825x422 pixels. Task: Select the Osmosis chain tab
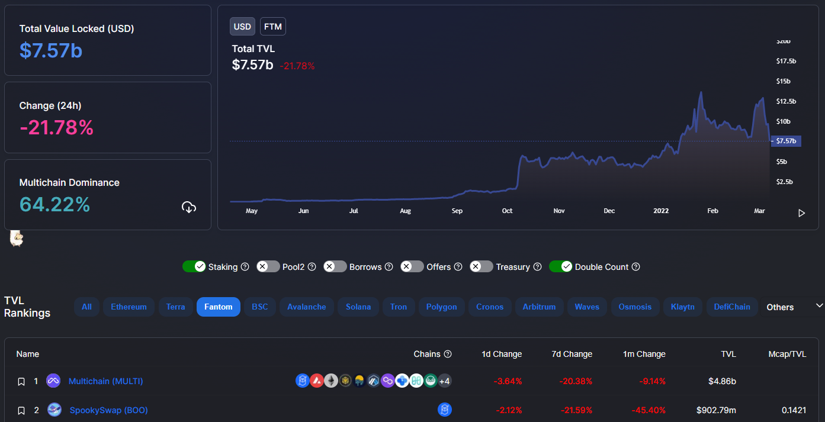tap(635, 307)
